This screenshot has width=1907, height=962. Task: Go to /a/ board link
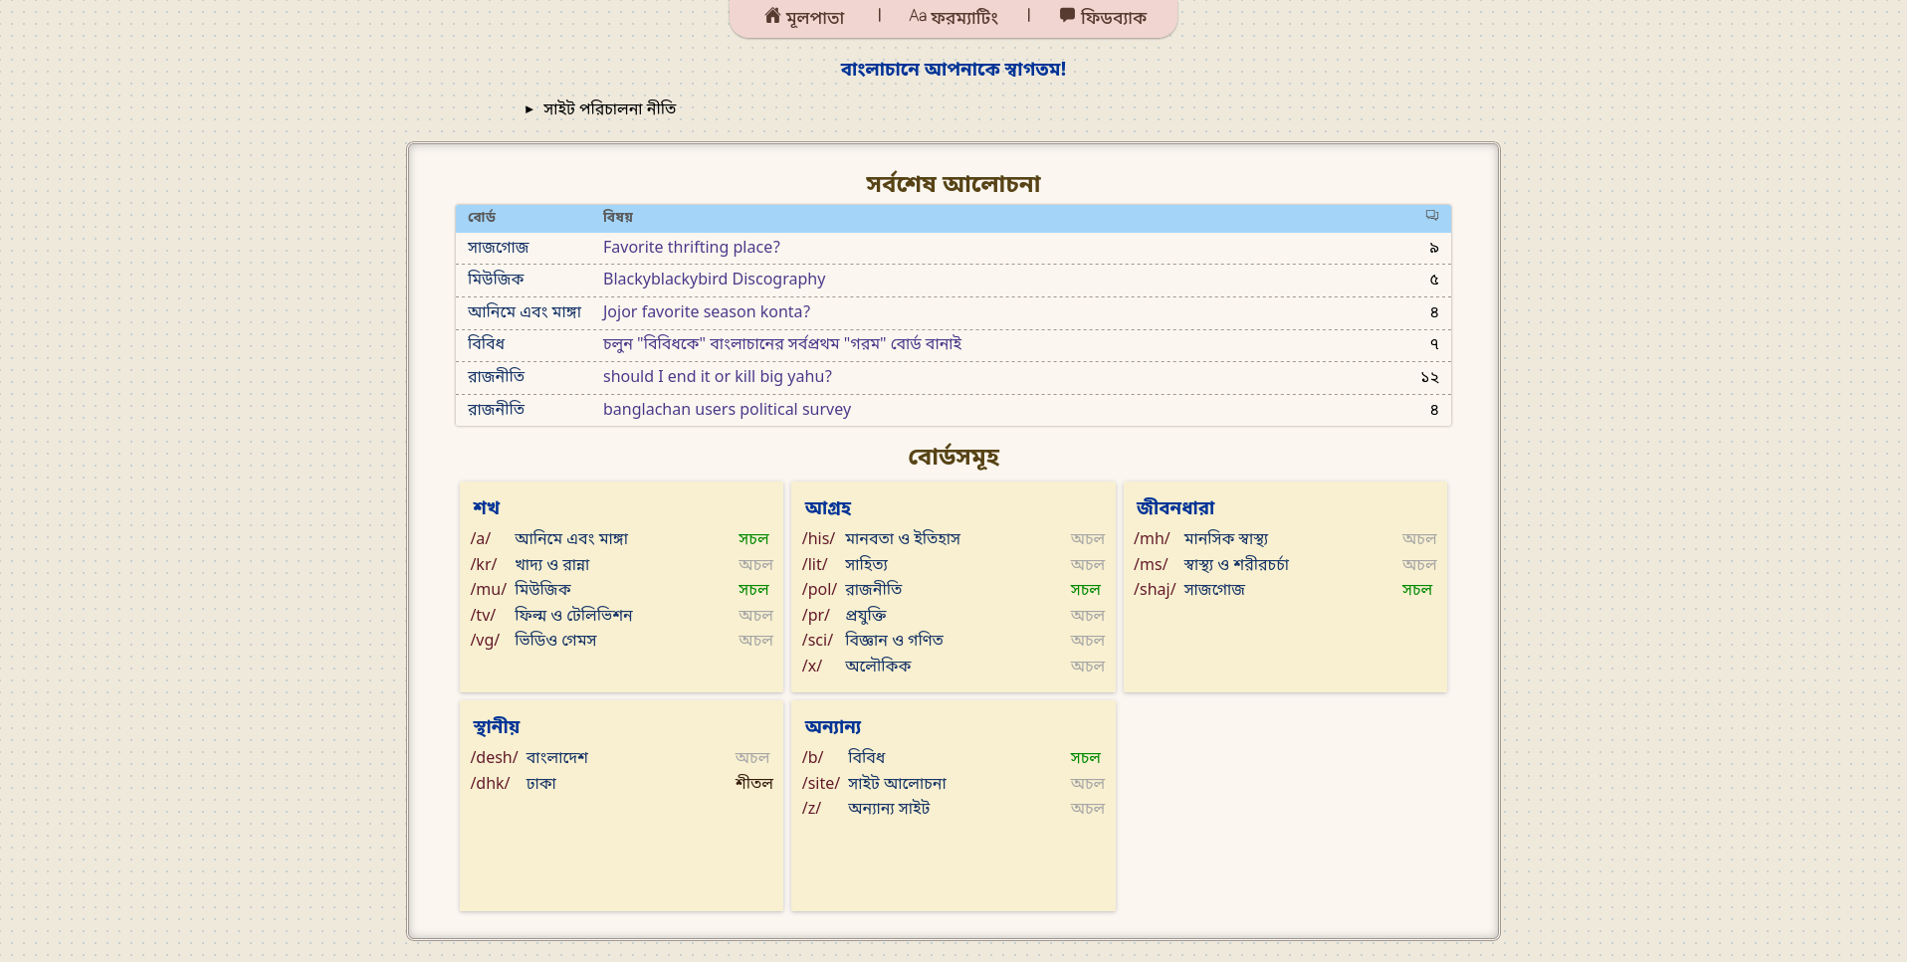(x=481, y=538)
